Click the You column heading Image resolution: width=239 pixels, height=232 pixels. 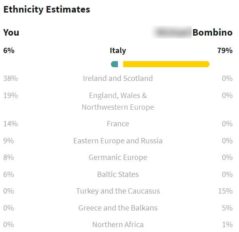click(x=11, y=32)
